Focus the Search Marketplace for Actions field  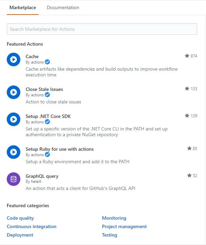point(102,29)
